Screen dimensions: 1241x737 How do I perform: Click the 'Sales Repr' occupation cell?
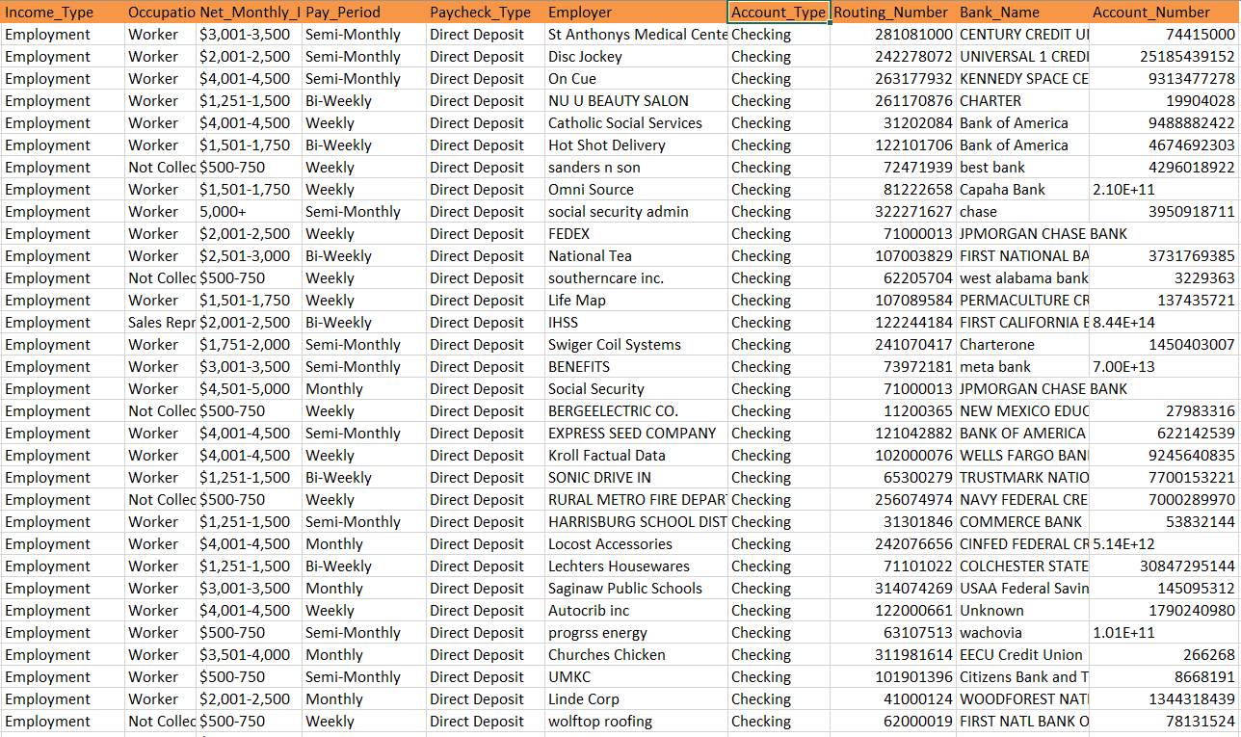click(x=161, y=323)
